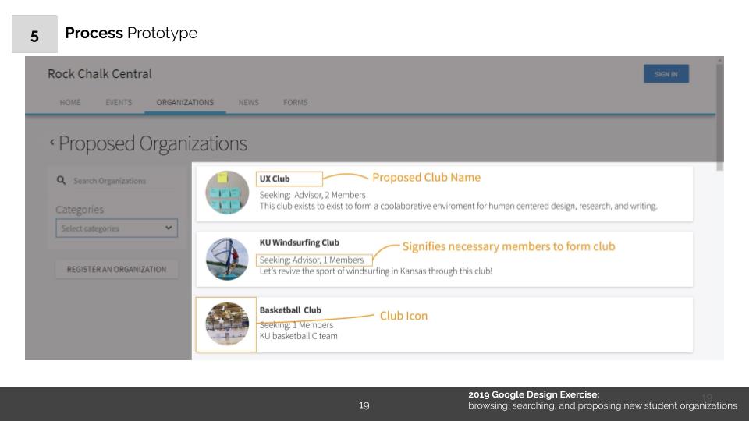Open the Events tab
The image size is (749, 421).
[x=119, y=102]
